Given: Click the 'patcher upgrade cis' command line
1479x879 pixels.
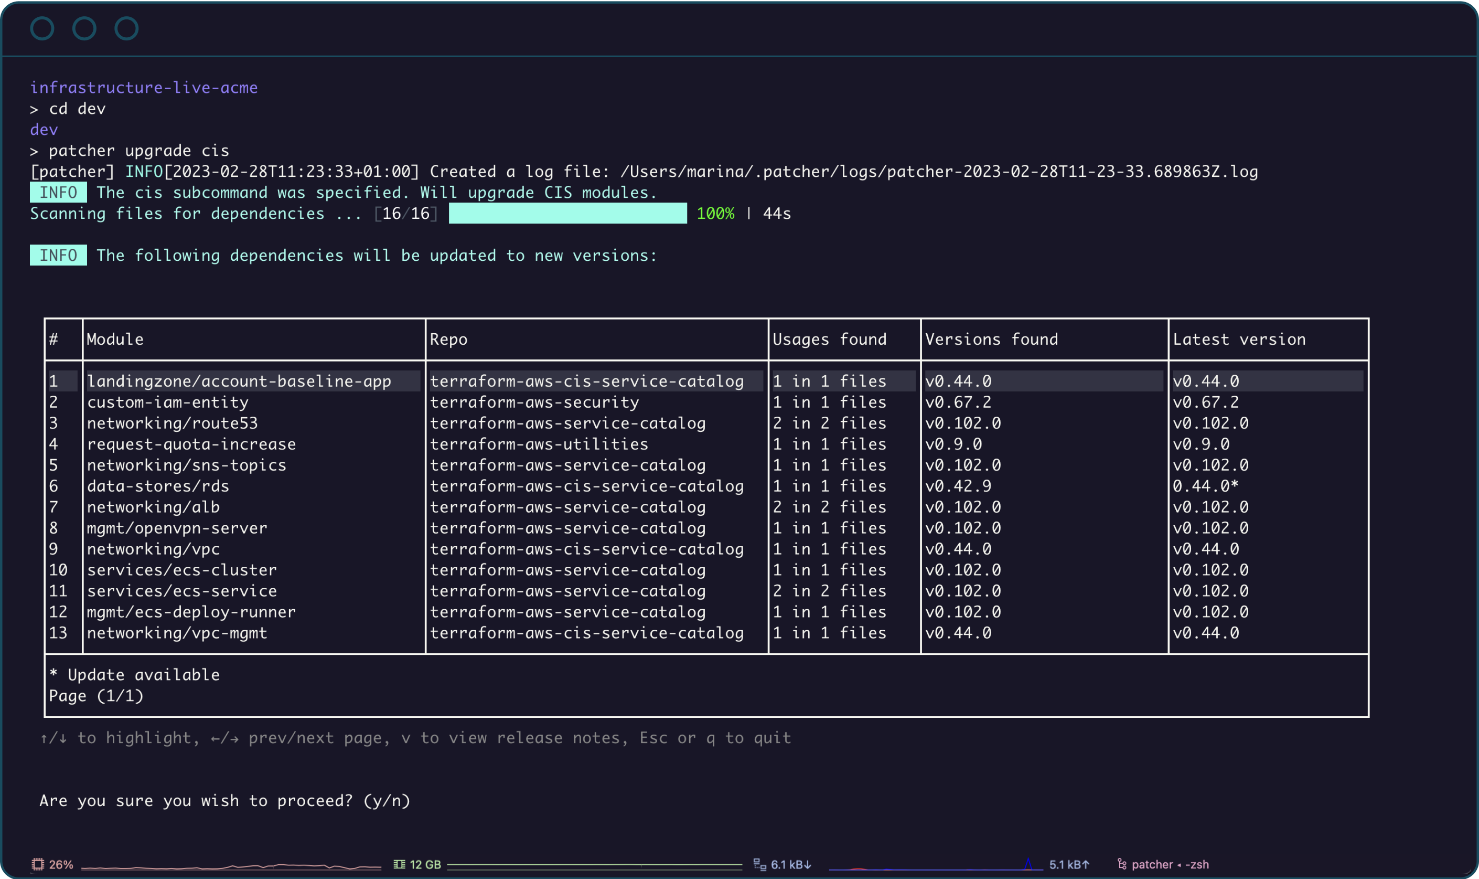Looking at the screenshot, I should click(x=130, y=151).
